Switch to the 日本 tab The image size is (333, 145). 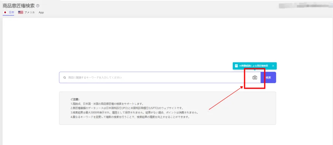pyautogui.click(x=8, y=12)
